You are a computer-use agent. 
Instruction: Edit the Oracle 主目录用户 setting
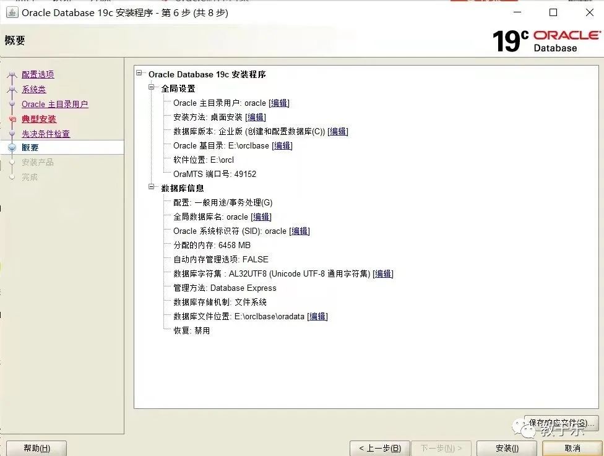(279, 103)
